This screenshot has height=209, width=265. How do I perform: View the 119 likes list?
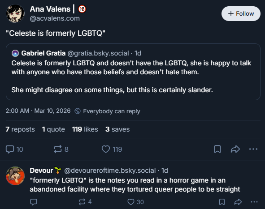pos(85,129)
